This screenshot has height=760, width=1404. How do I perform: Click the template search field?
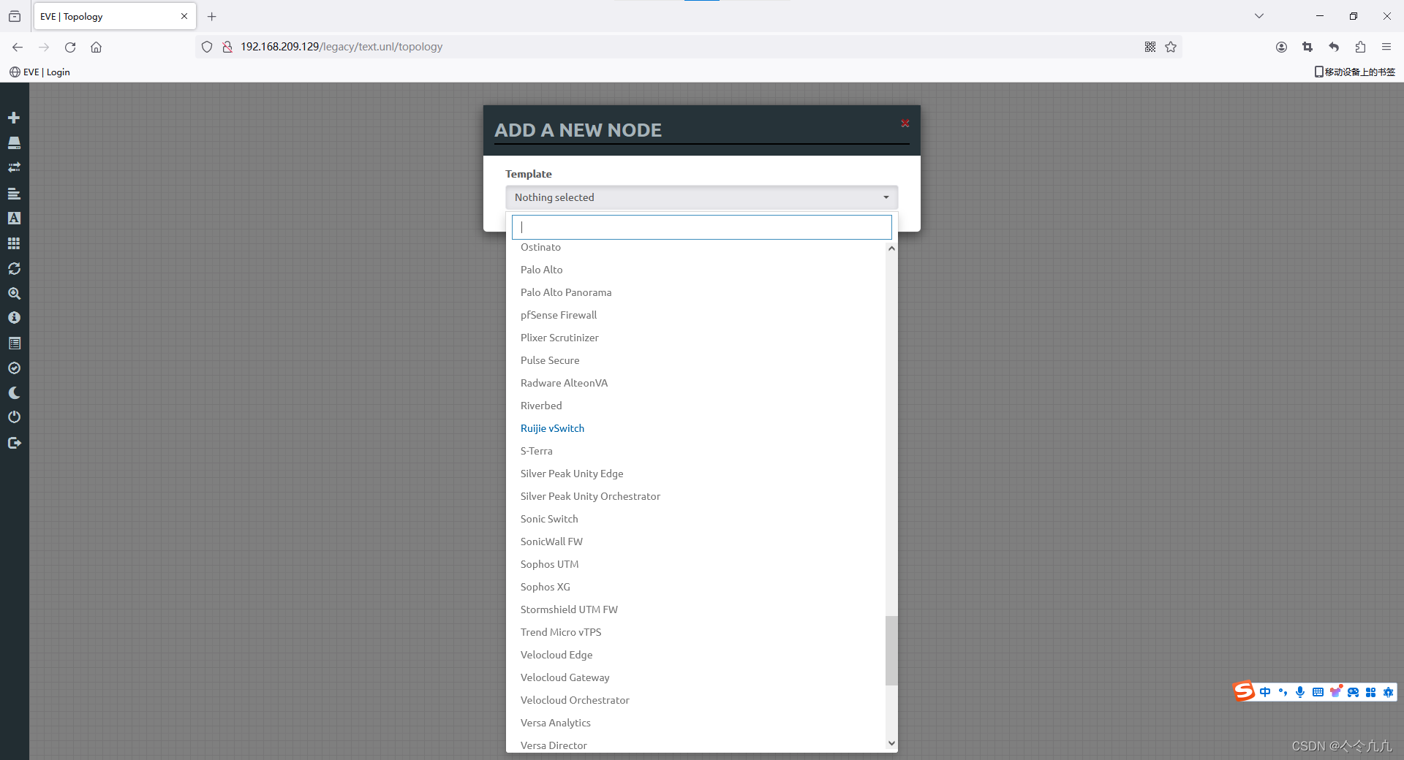coord(701,227)
